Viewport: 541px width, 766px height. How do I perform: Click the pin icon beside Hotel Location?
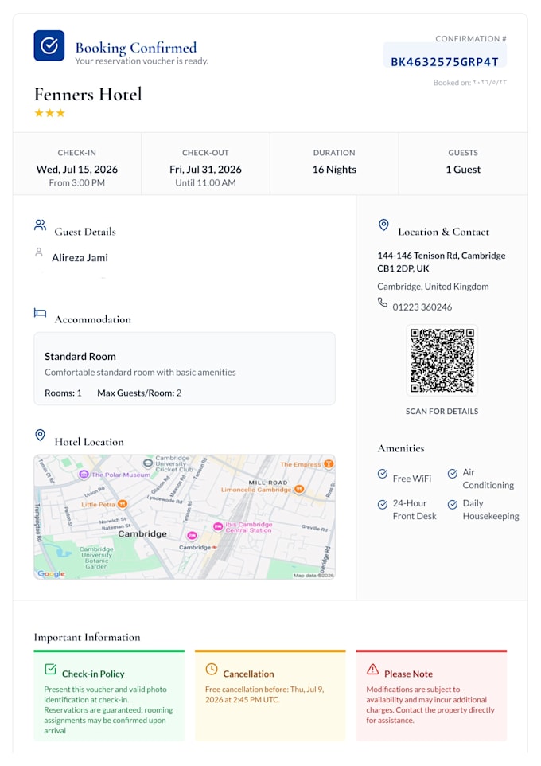pos(40,435)
